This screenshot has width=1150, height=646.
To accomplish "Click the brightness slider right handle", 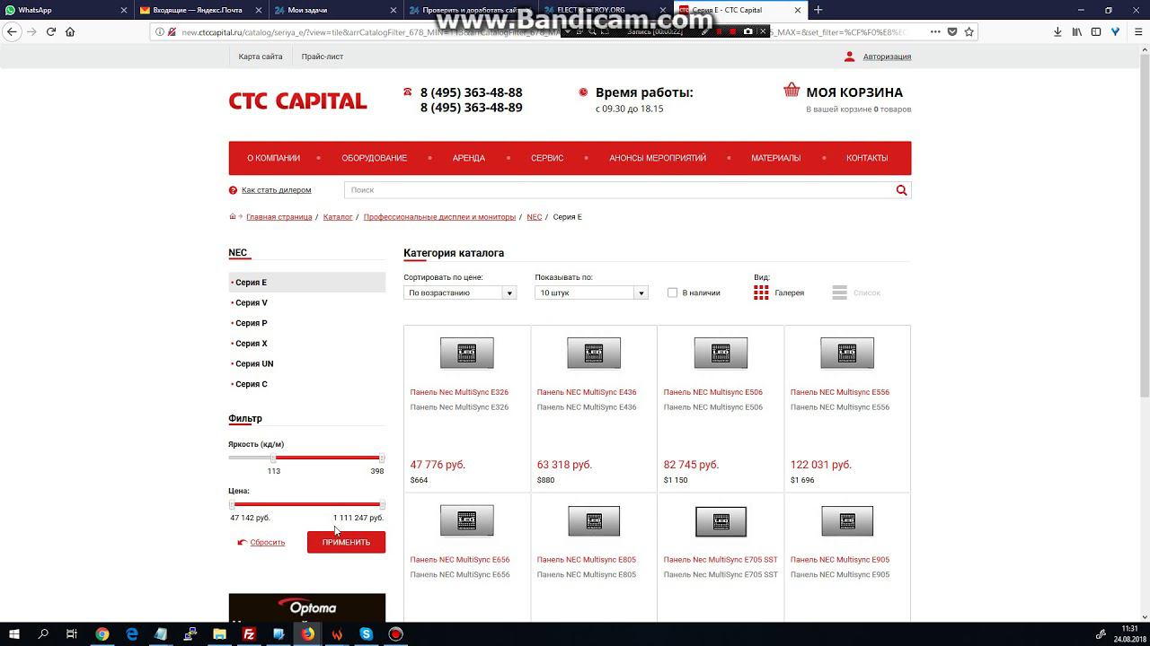I will tap(382, 458).
